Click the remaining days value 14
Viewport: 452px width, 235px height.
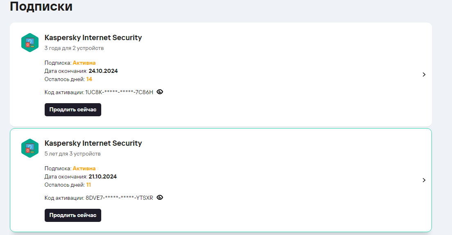(x=89, y=79)
